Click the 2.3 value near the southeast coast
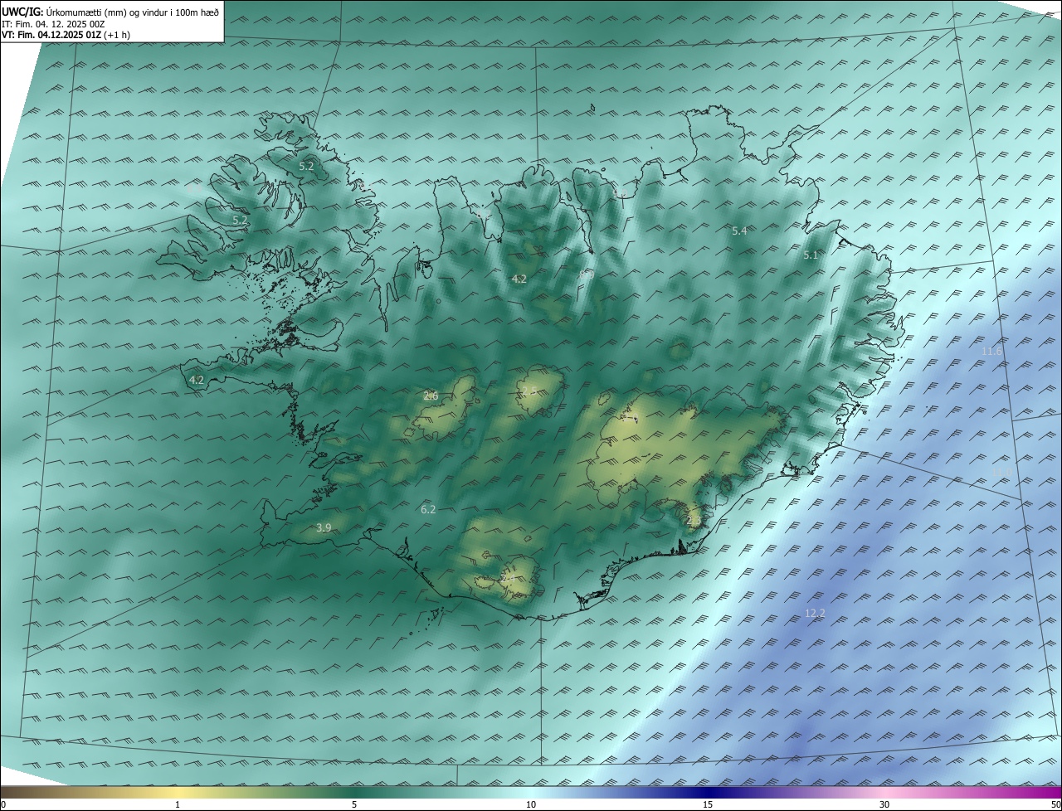 point(694,520)
